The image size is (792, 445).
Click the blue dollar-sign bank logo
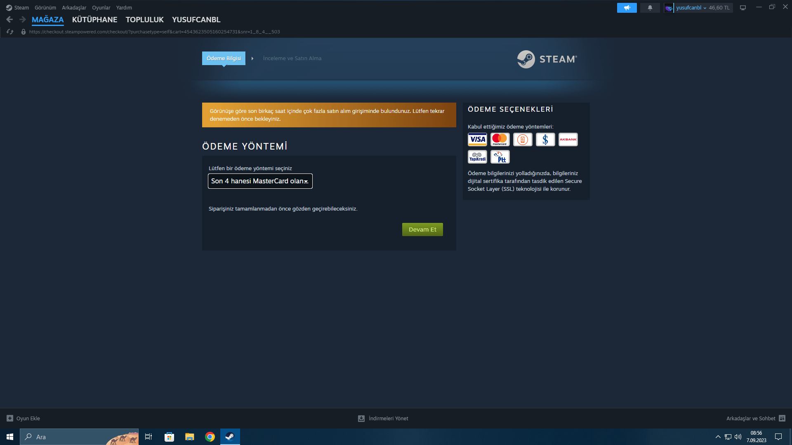click(x=545, y=139)
